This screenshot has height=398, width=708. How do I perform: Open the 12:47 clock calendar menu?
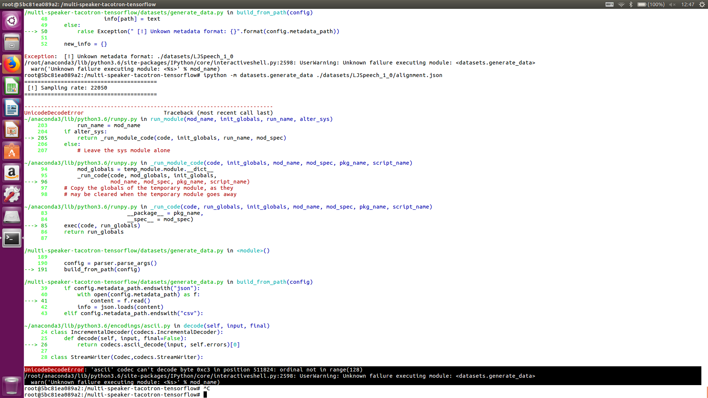tap(688, 4)
